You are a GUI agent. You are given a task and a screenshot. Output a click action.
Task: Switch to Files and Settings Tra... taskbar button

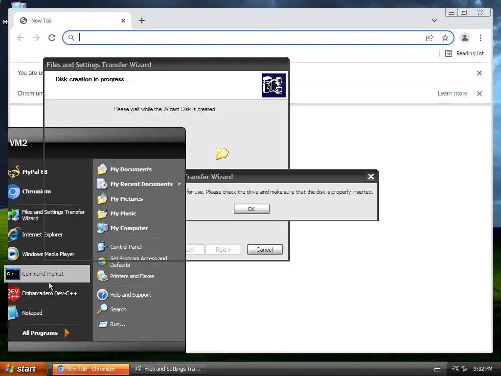tap(169, 369)
